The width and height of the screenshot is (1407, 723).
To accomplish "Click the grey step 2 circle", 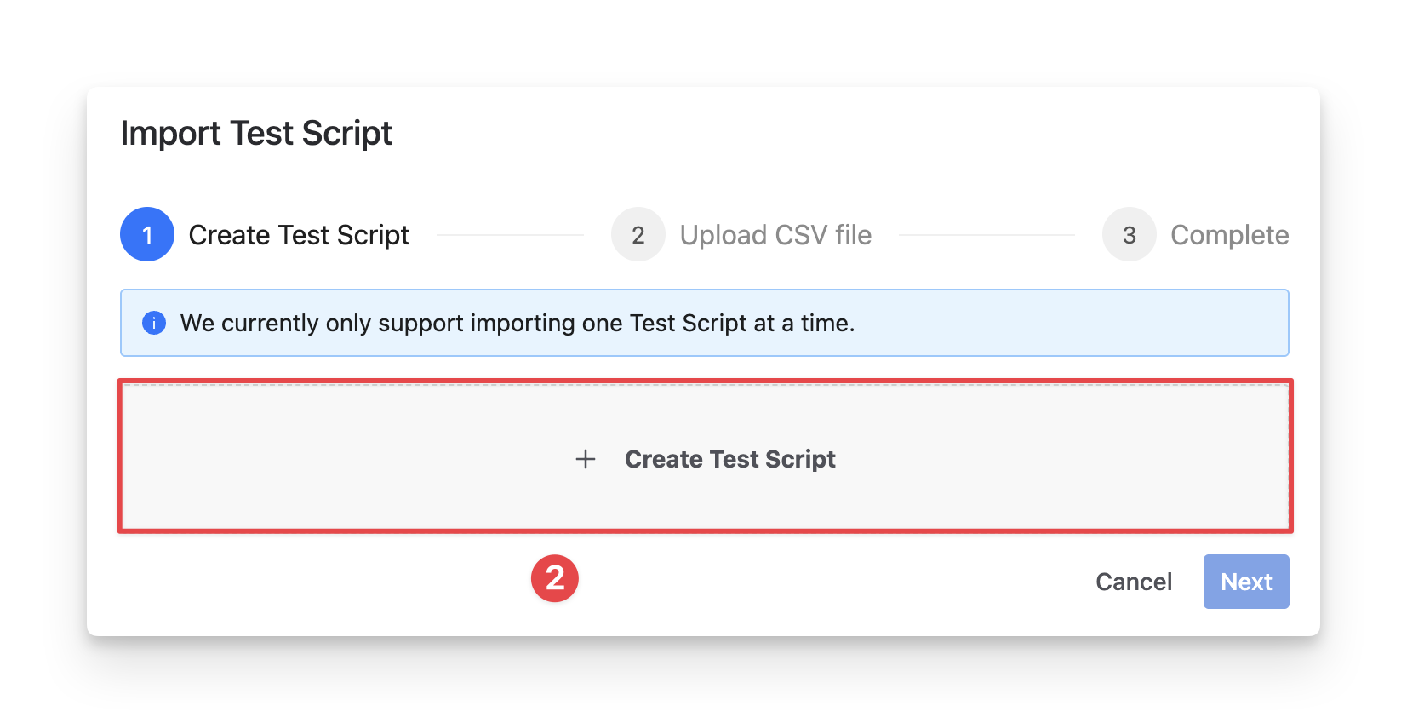I will [638, 234].
